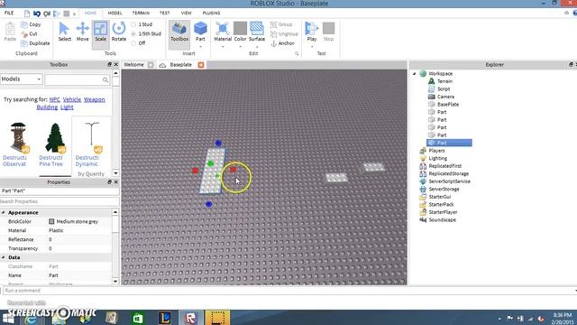Expand the Part insert dropdown arrow

point(200,47)
